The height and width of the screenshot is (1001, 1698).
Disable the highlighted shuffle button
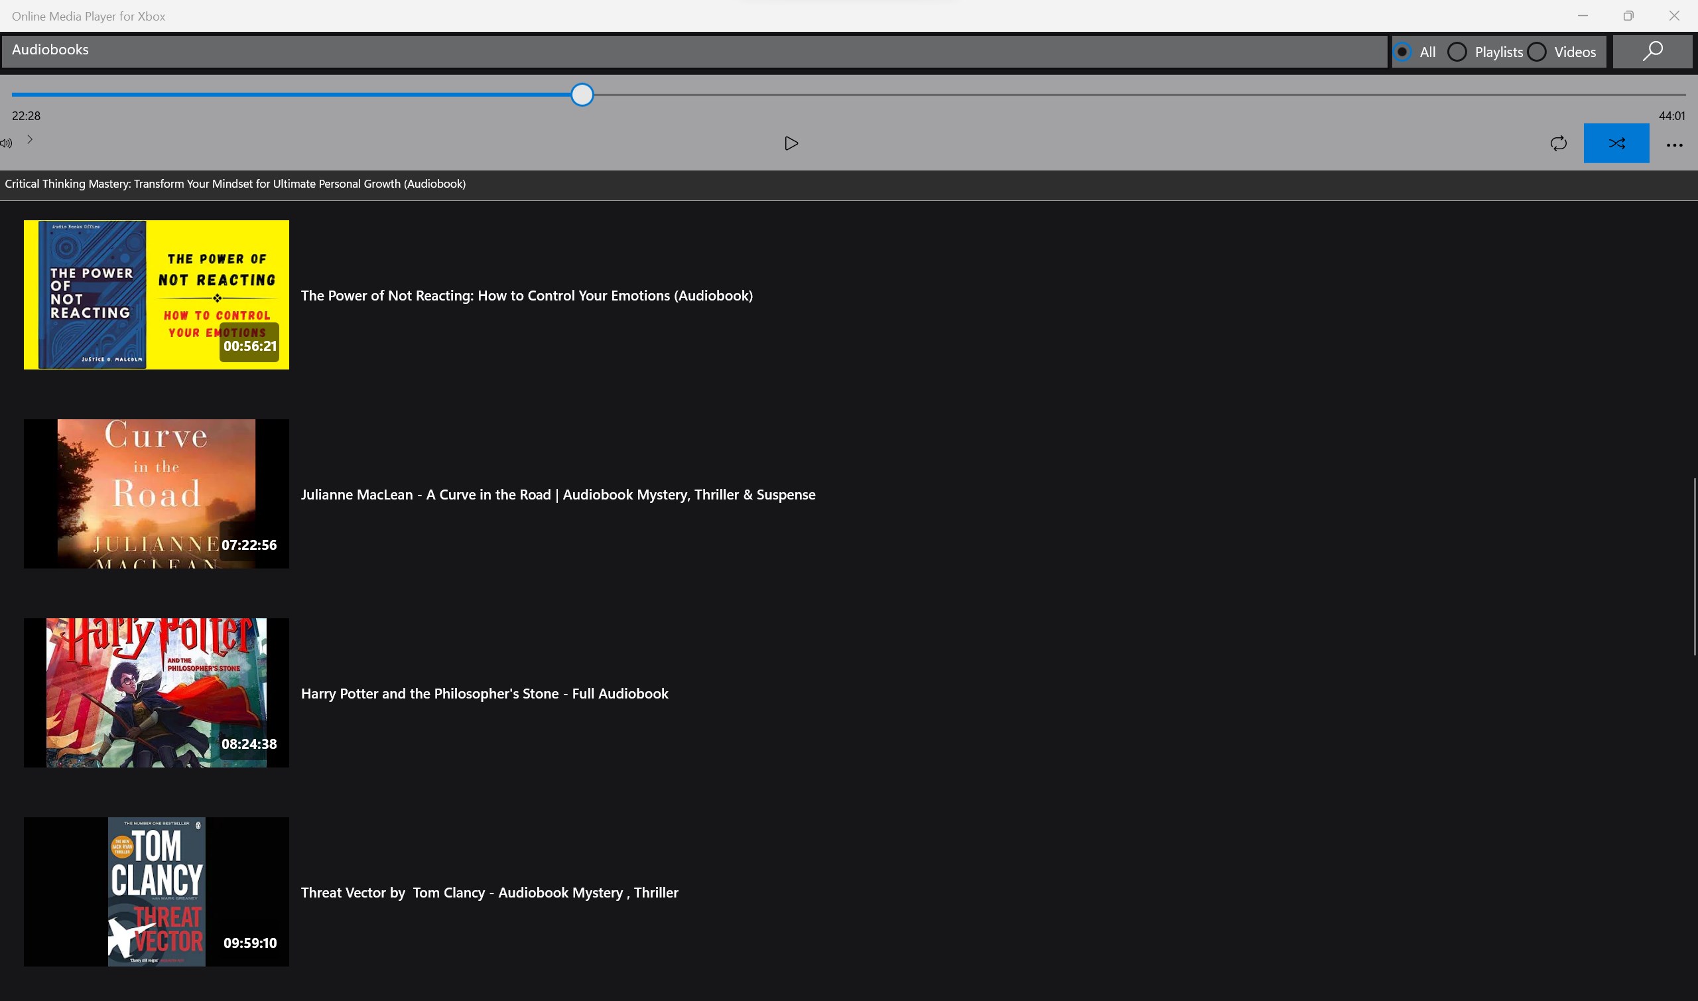coord(1616,143)
